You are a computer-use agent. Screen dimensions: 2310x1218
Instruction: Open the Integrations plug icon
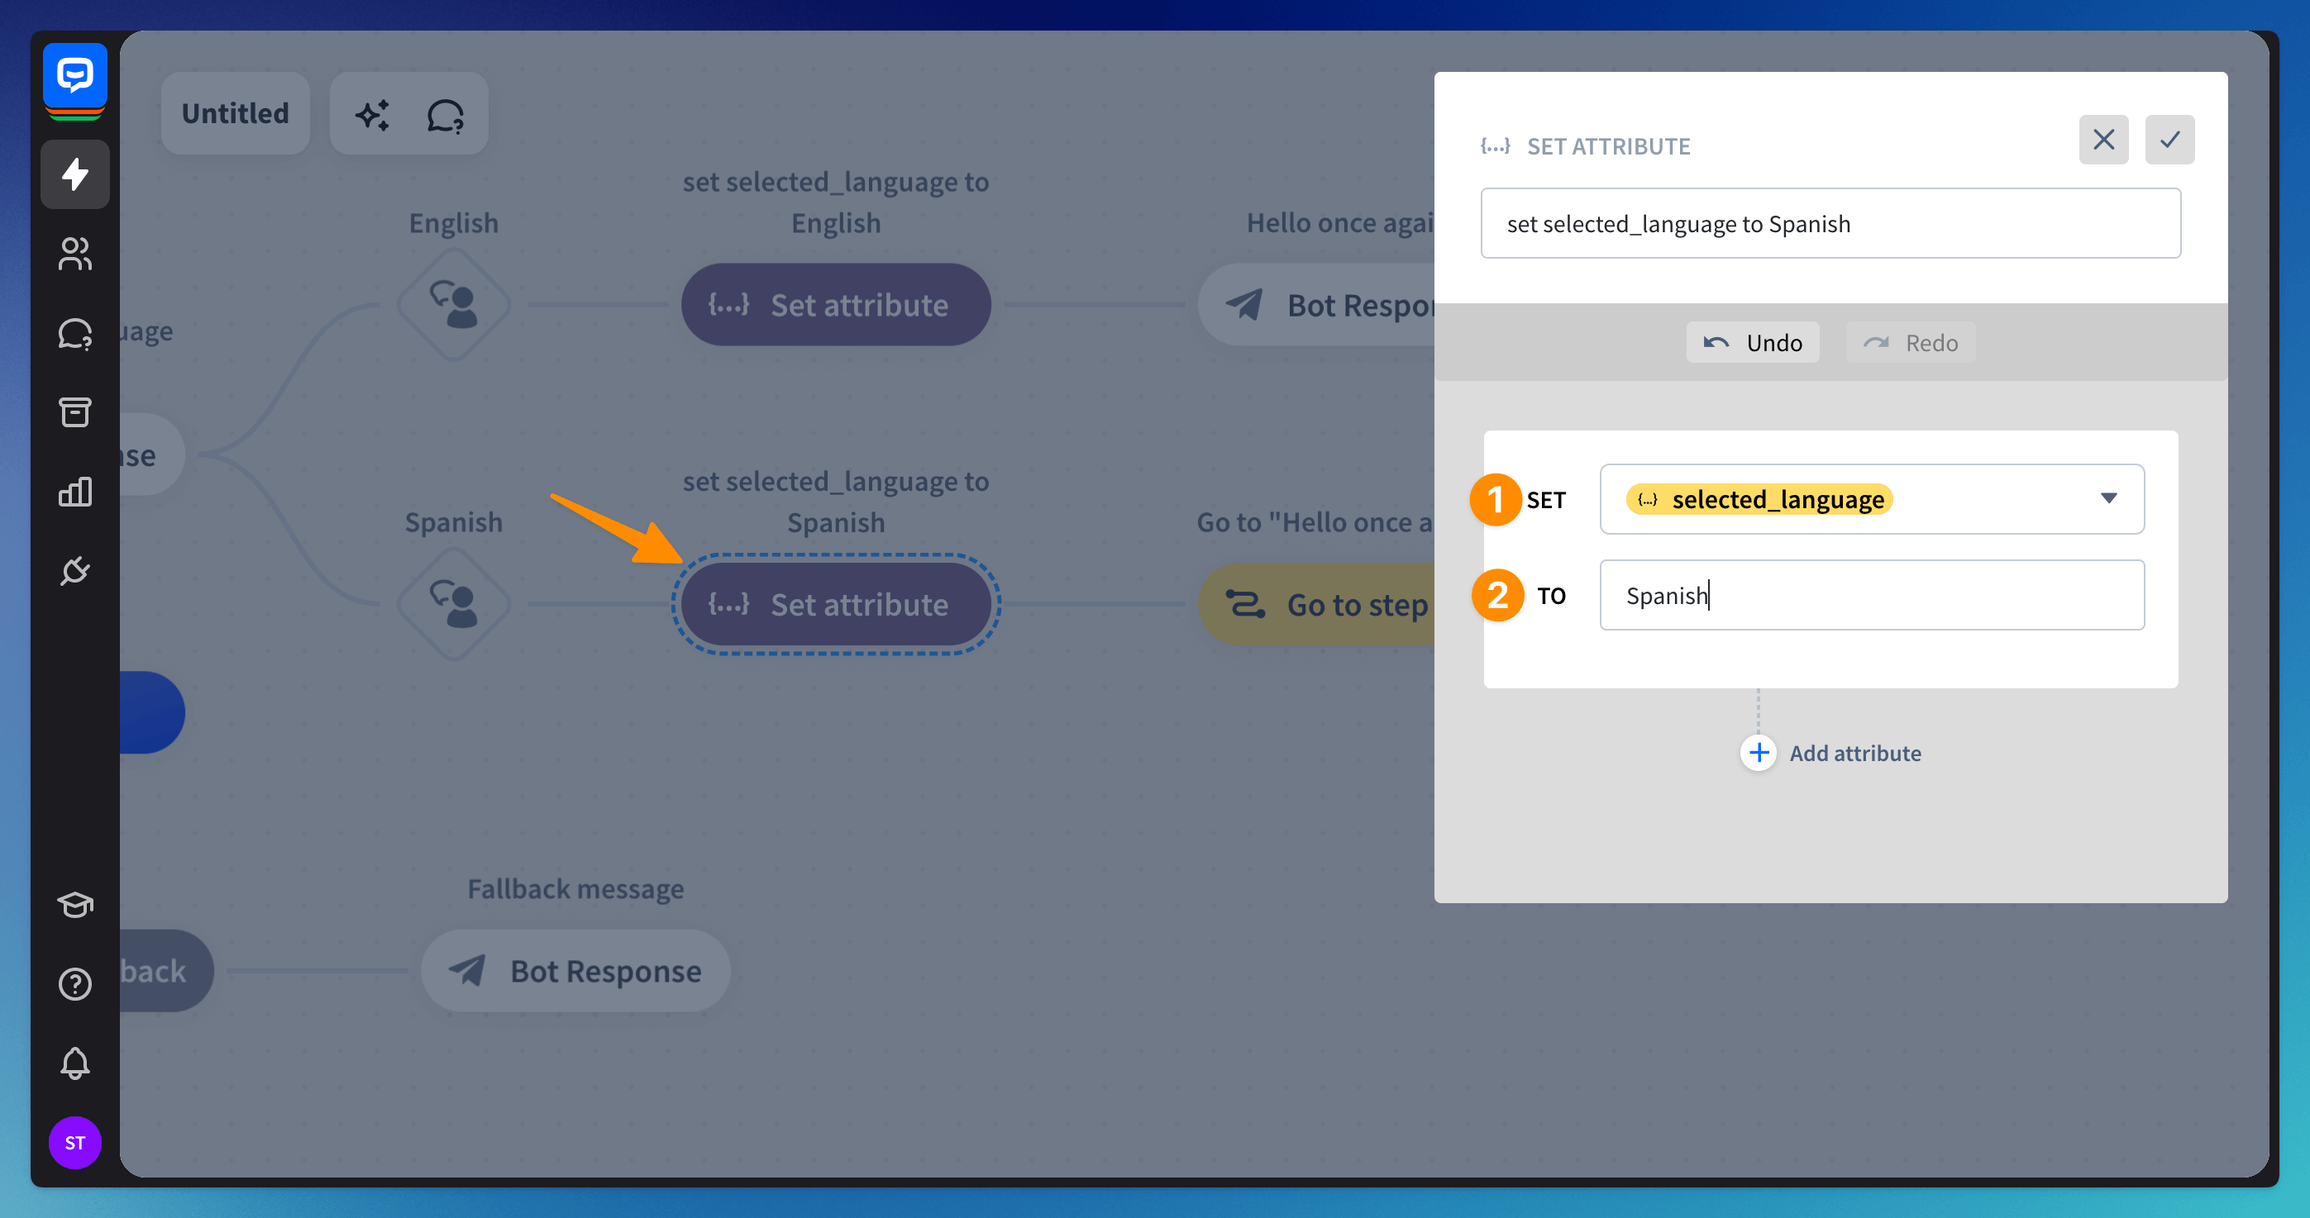pyautogui.click(x=74, y=571)
